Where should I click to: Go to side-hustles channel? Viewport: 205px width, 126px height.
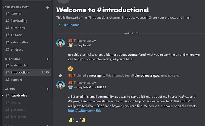[x=27, y=42]
